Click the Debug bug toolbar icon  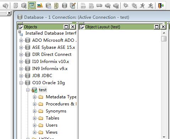point(126,6)
